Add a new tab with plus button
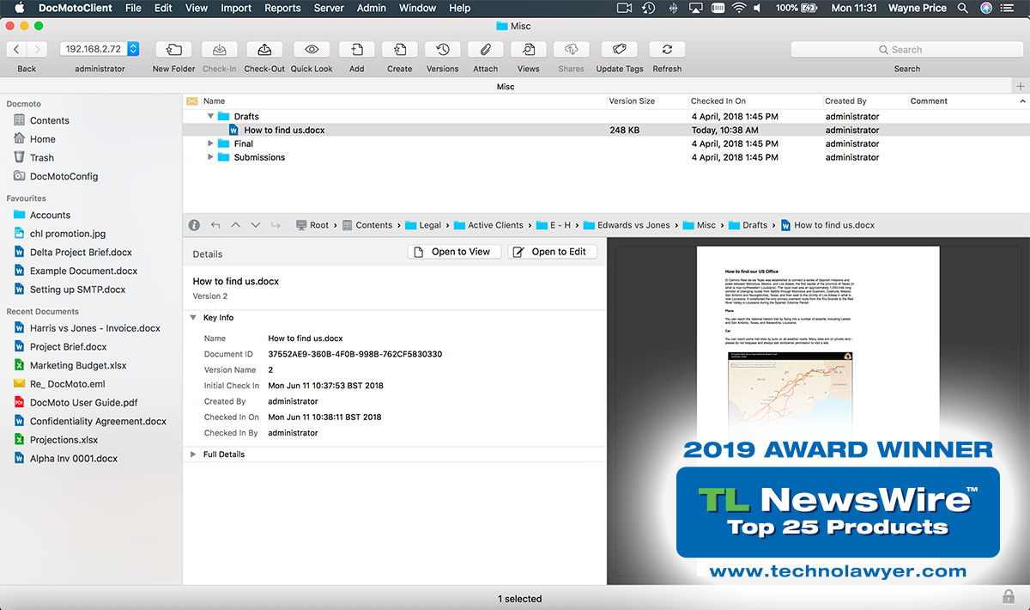 click(1021, 87)
